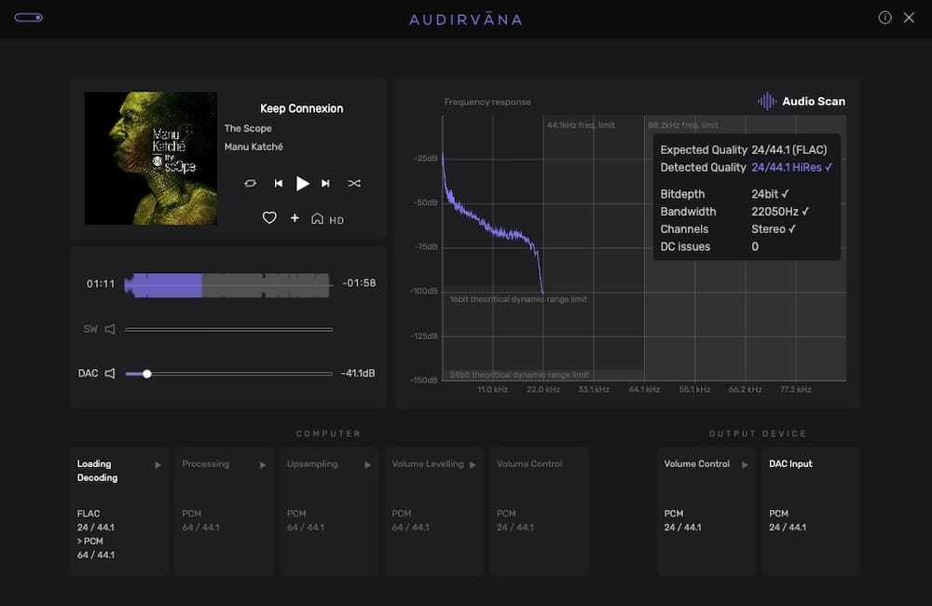
Task: Click the COMPUTER section heading
Action: (x=329, y=434)
